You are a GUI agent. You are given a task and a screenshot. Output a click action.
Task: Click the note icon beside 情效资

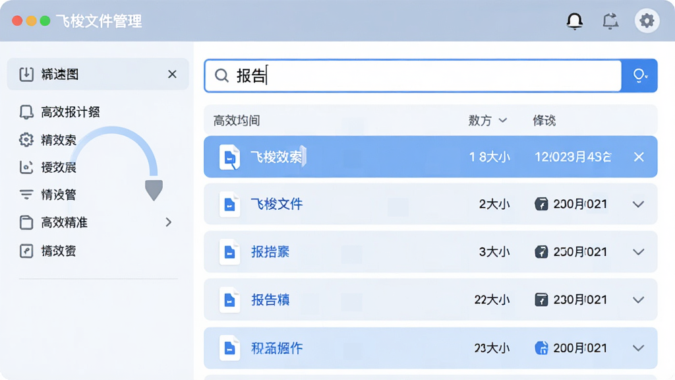(x=26, y=251)
